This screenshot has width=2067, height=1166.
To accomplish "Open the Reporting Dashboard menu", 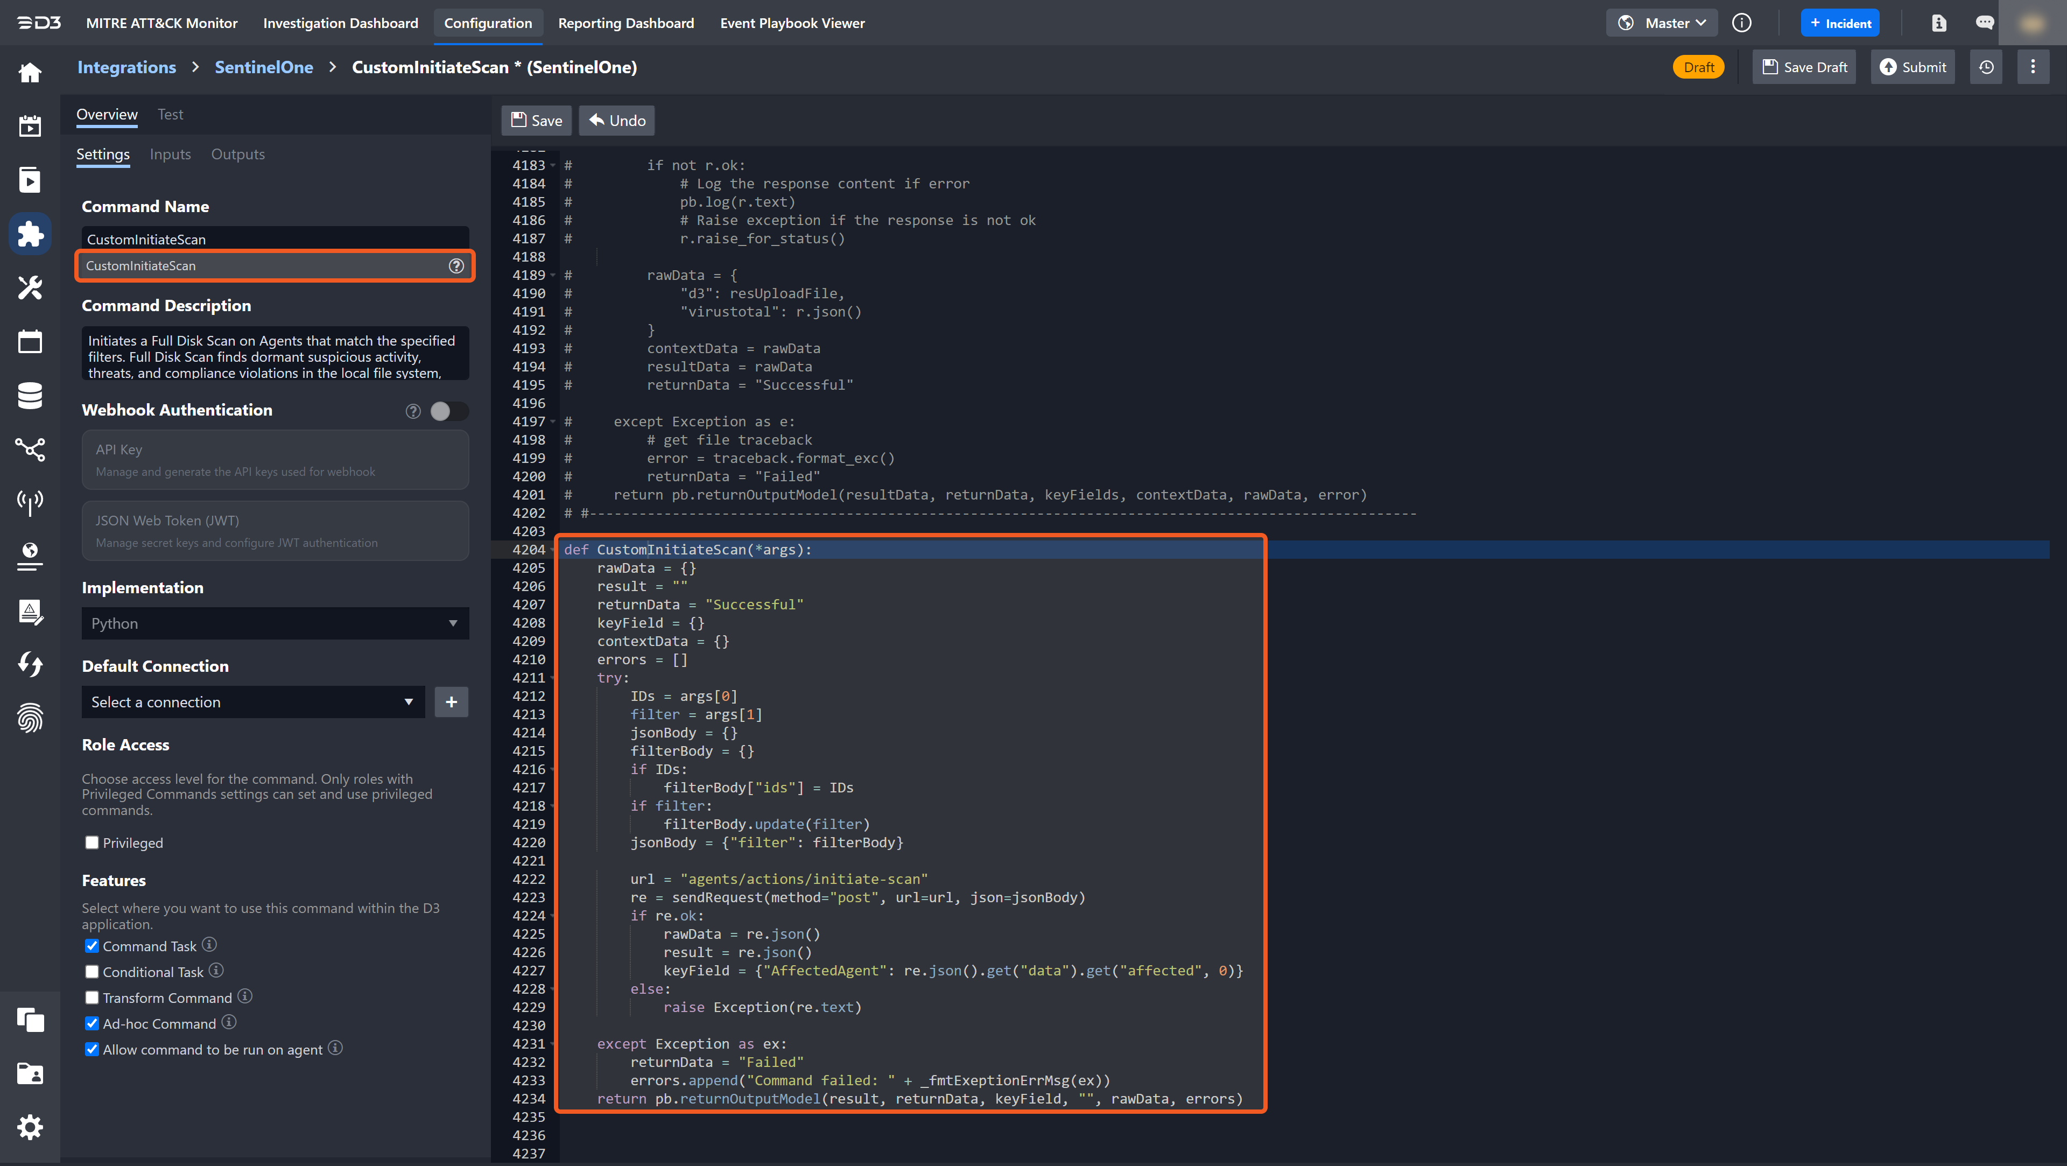I will [626, 23].
